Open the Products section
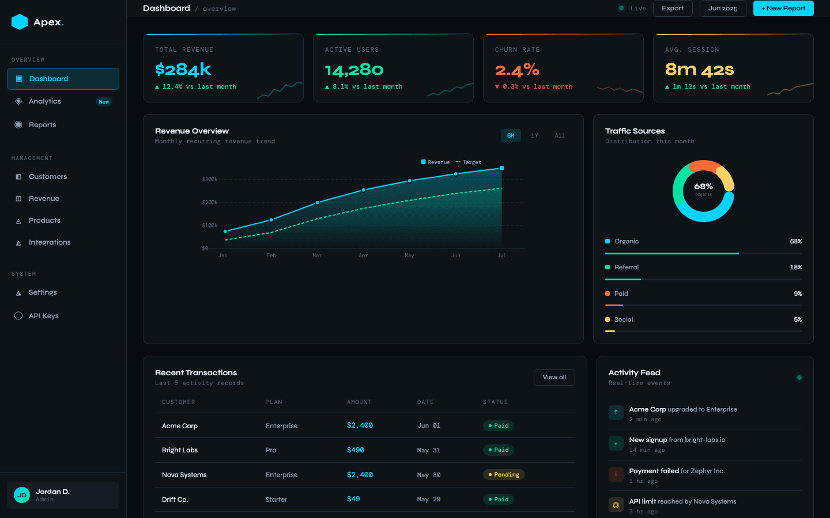Viewport: 830px width, 518px height. coord(63,220)
